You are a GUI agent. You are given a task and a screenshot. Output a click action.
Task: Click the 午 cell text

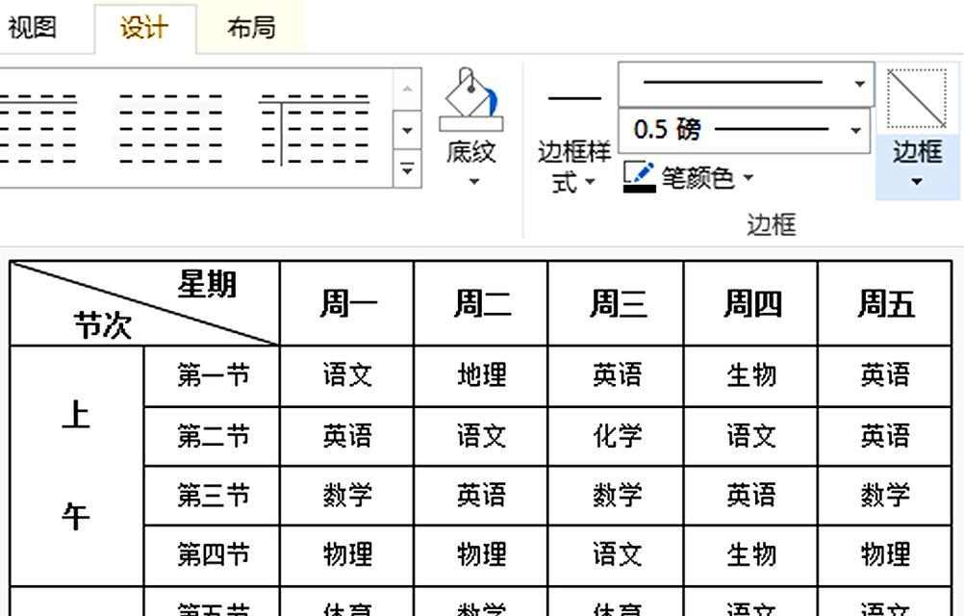(x=76, y=515)
